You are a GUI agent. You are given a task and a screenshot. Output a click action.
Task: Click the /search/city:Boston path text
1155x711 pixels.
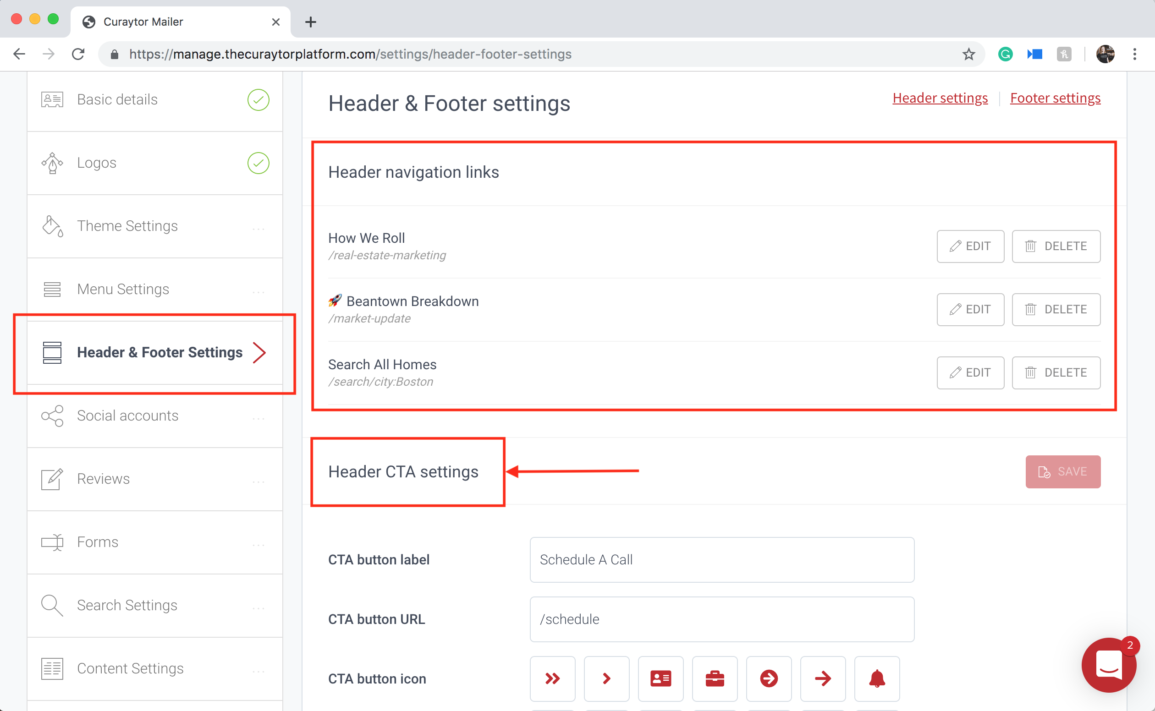(380, 381)
